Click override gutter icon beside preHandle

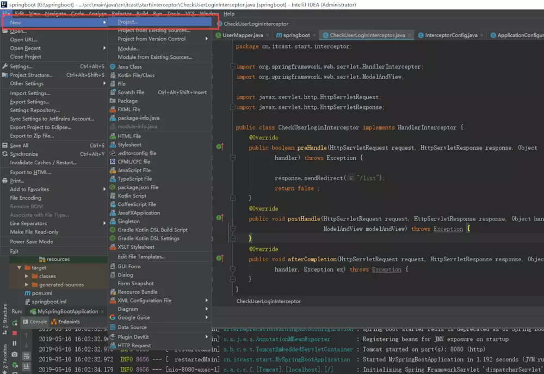pyautogui.click(x=220, y=146)
